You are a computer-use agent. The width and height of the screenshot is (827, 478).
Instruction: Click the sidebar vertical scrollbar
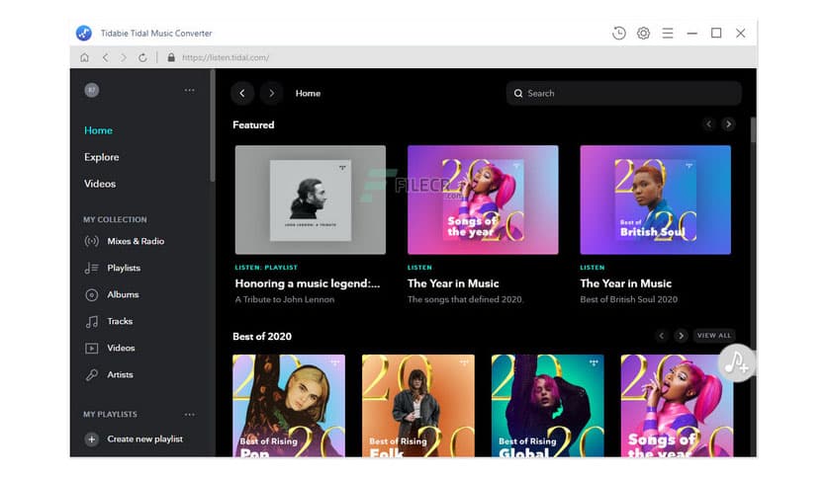[212, 126]
